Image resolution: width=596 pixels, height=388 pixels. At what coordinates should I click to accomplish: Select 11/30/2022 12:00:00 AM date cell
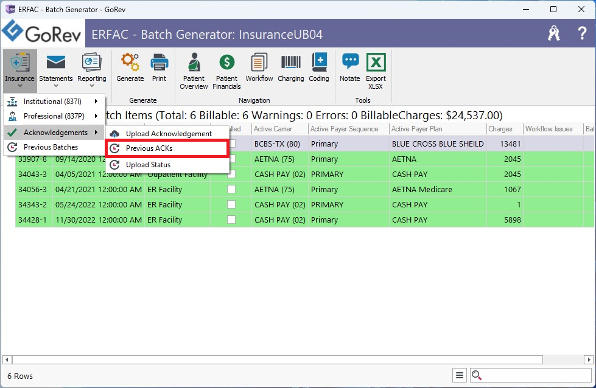tap(99, 220)
